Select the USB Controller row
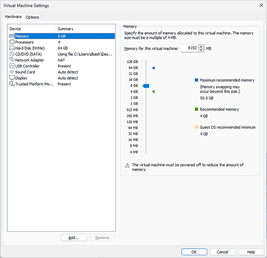Screen dimensions: 267x258 point(62,66)
